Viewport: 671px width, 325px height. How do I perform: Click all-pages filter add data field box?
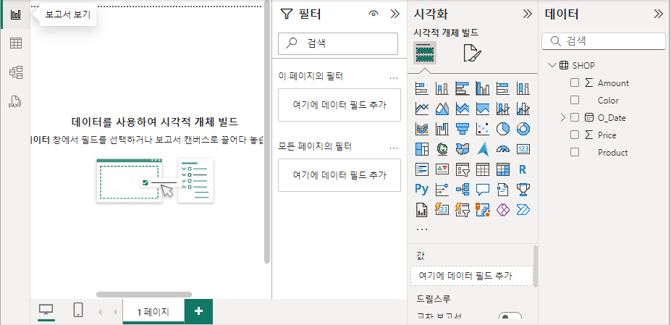339,175
